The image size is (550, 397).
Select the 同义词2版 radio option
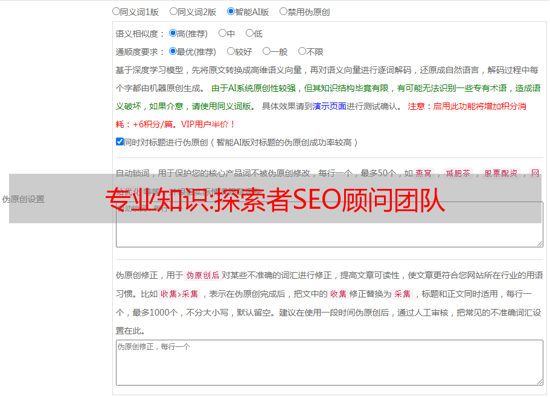[173, 11]
